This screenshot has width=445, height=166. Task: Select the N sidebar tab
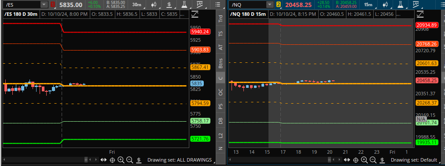(x=221, y=148)
